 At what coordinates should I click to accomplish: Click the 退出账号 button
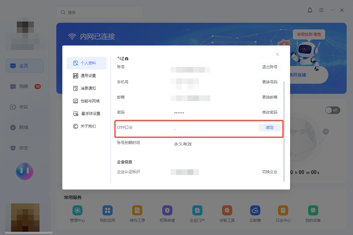[x=270, y=67]
